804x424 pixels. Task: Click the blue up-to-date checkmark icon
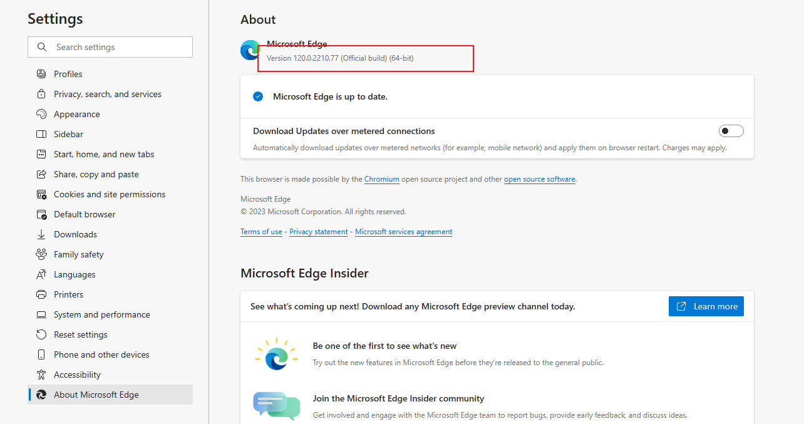point(258,96)
